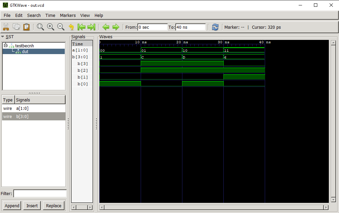Click the Append button

(x=12, y=206)
